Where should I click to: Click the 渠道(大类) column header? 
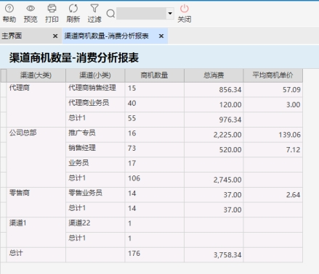click(36, 75)
